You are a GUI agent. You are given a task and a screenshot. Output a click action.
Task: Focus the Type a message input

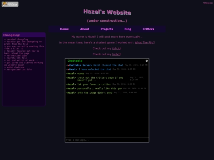[x=107, y=140]
